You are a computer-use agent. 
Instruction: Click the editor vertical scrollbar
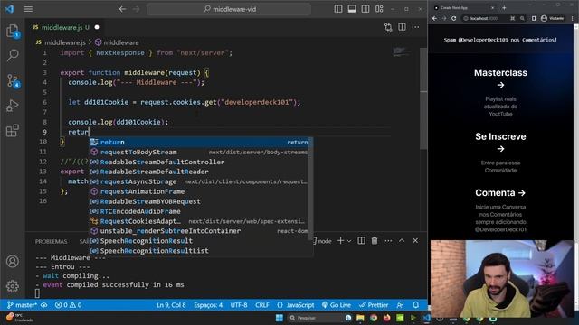pyautogui.click(x=424, y=97)
